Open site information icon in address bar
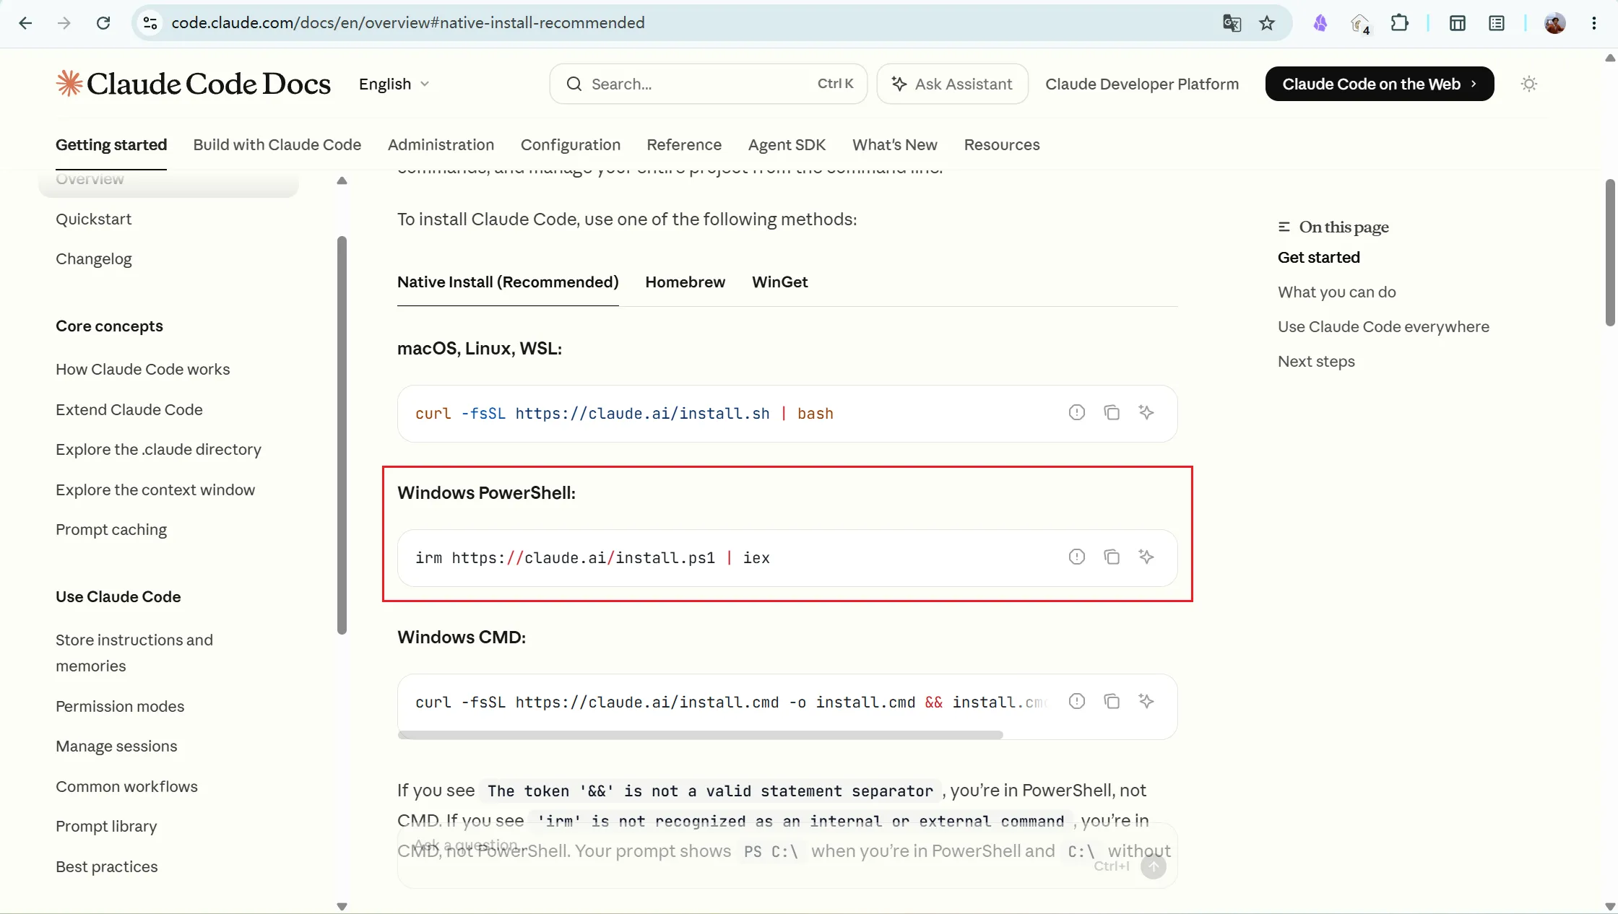The height and width of the screenshot is (914, 1618). (x=150, y=23)
